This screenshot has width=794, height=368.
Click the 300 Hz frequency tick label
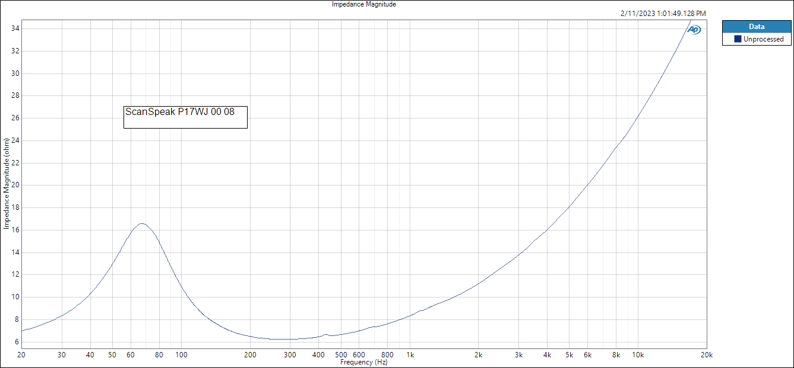(290, 355)
